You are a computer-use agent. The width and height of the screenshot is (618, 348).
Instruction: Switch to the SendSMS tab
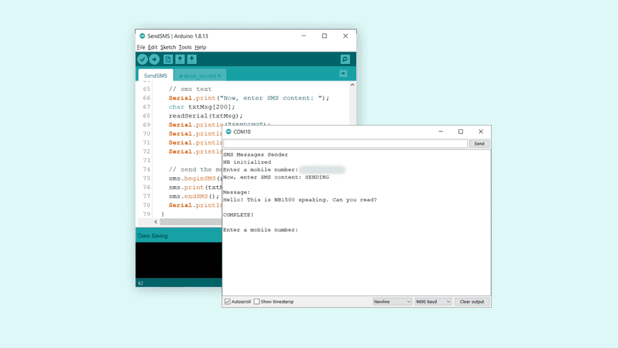tap(156, 75)
